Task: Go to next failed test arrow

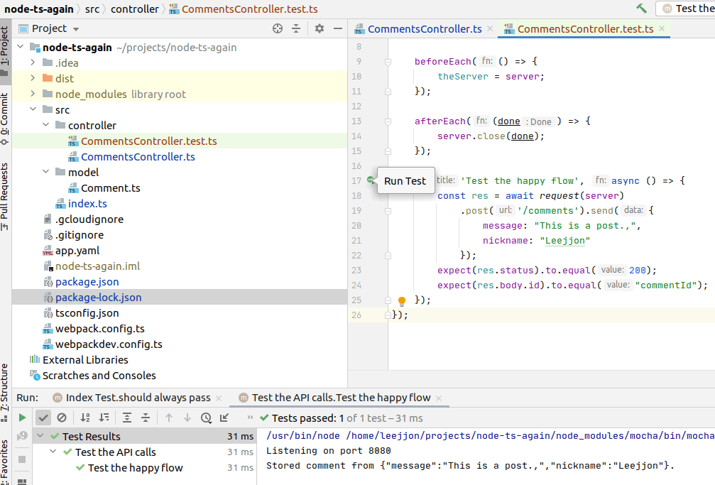Action: 187,418
